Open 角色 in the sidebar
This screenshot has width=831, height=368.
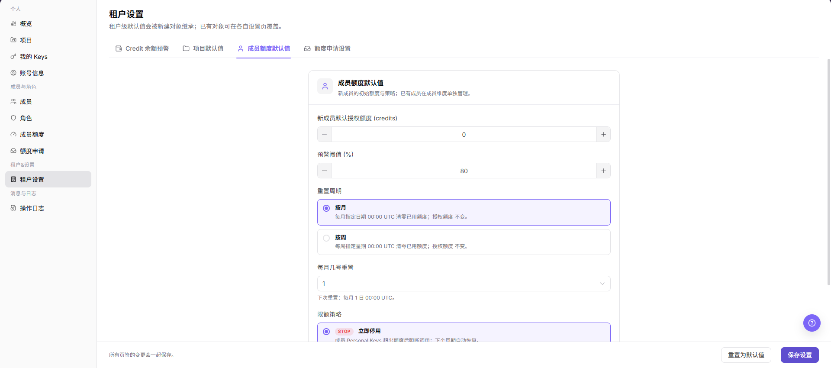point(48,118)
